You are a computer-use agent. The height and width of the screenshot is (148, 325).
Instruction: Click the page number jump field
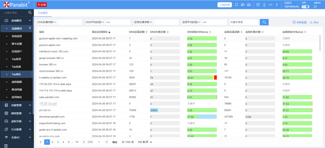99,142
